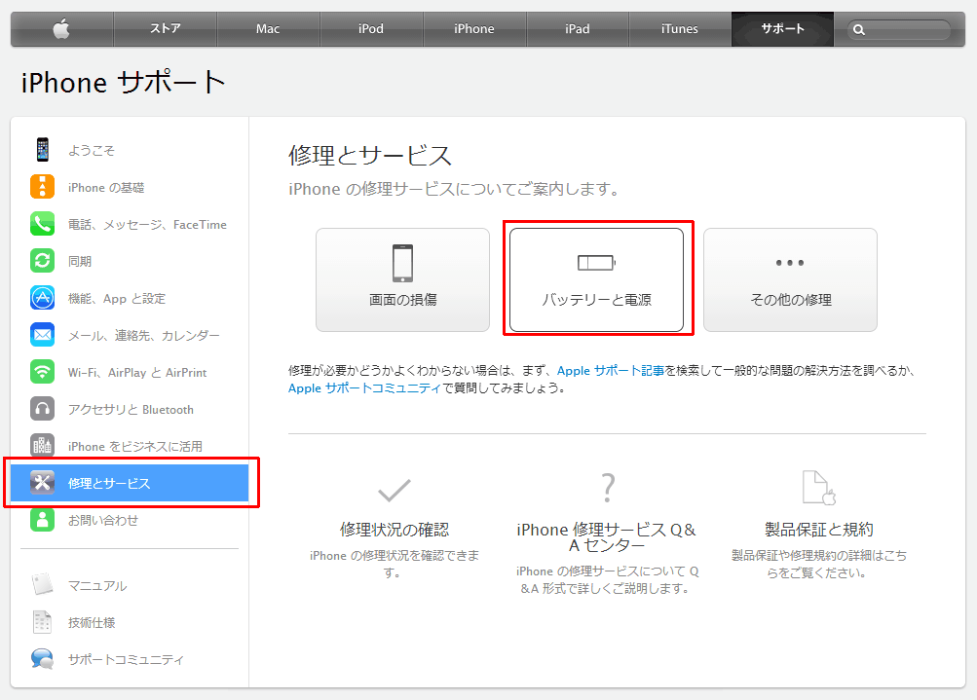Open the ようこそ sidebar link

tap(92, 150)
